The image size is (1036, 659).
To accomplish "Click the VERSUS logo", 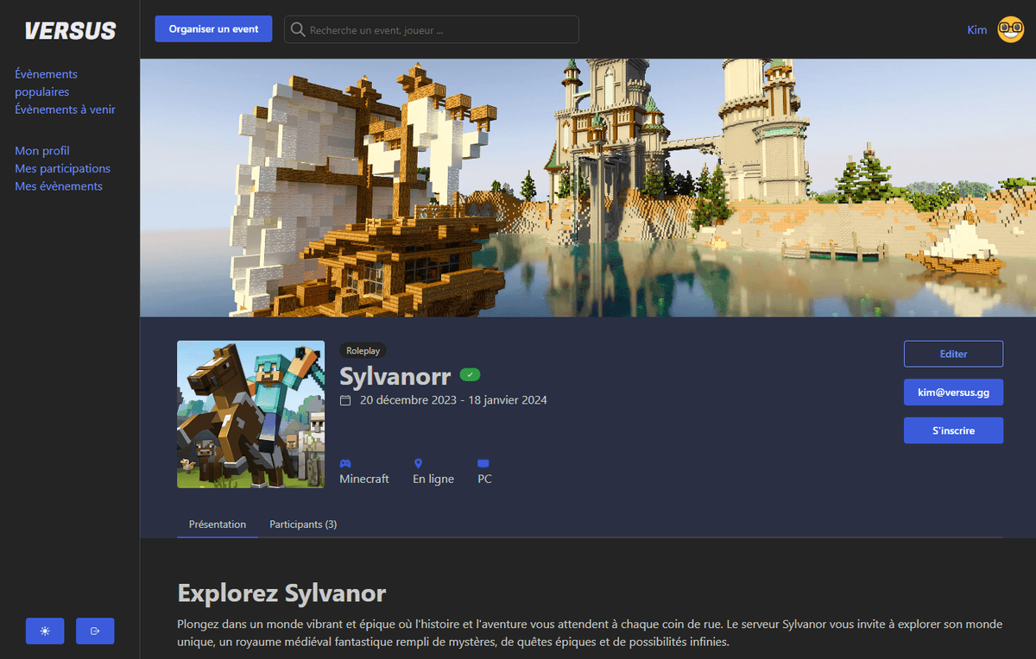I will click(70, 31).
